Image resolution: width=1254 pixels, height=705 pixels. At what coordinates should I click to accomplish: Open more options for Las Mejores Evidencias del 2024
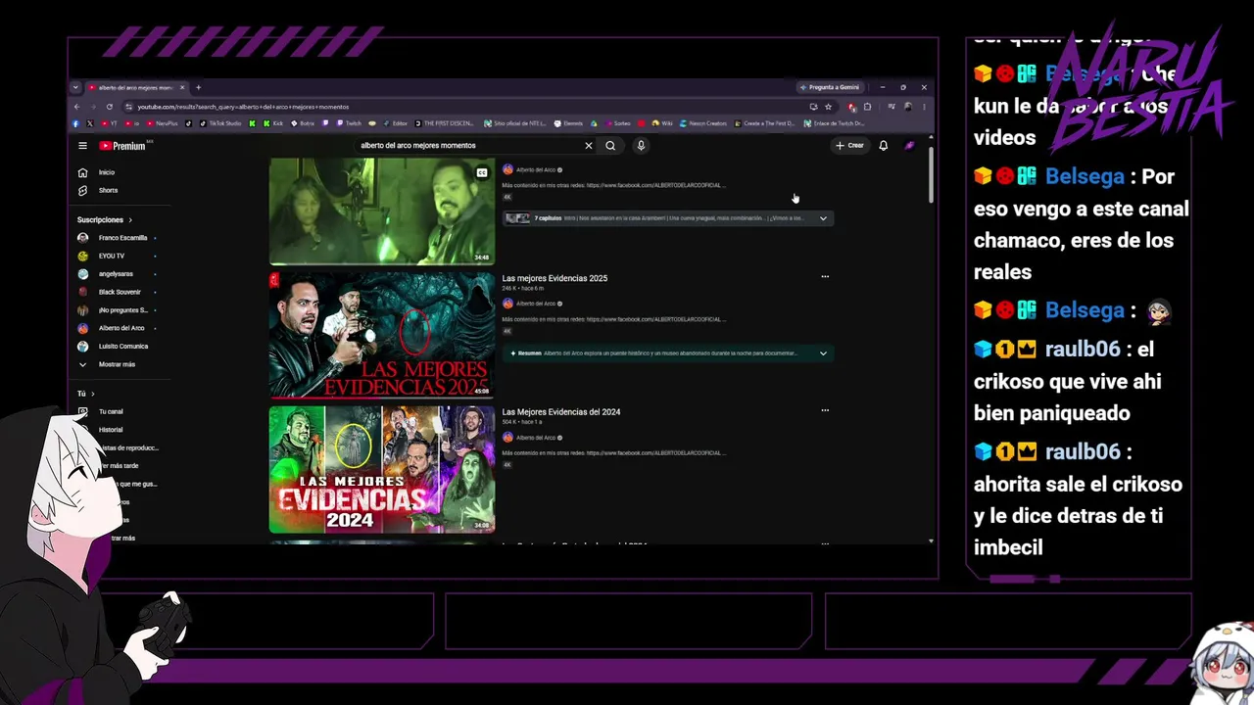(x=825, y=411)
